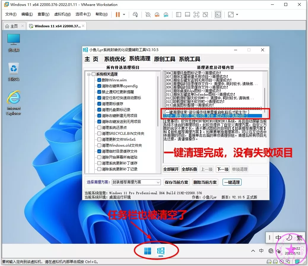308x266 pixels.
Task: Click the enter full screen icon
Action: 196,15
